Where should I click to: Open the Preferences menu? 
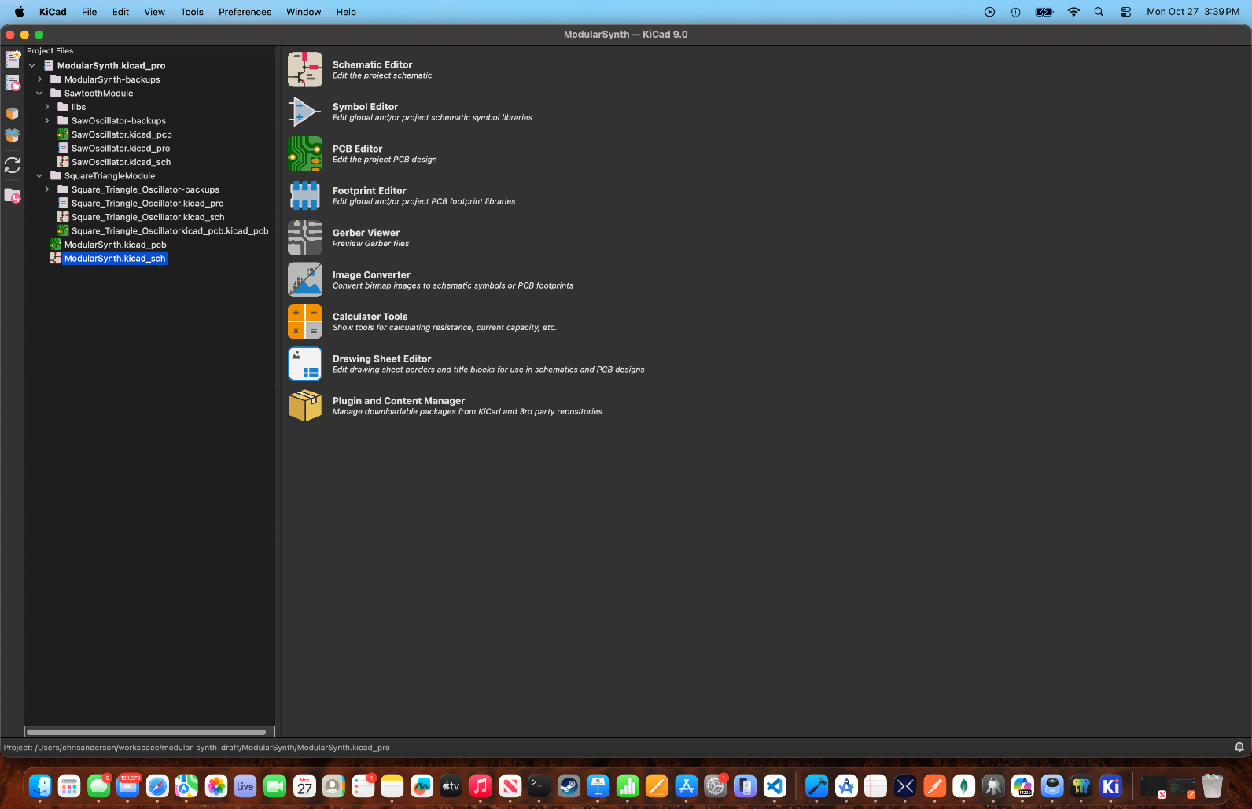coord(245,12)
